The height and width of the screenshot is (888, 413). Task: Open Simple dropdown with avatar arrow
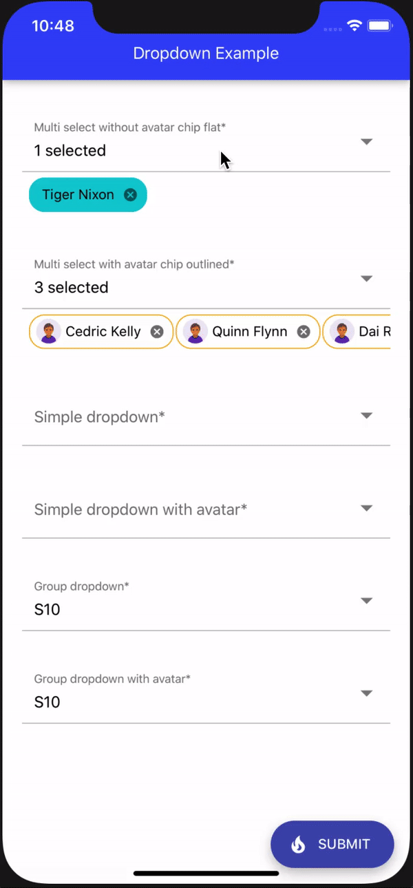pyautogui.click(x=367, y=508)
